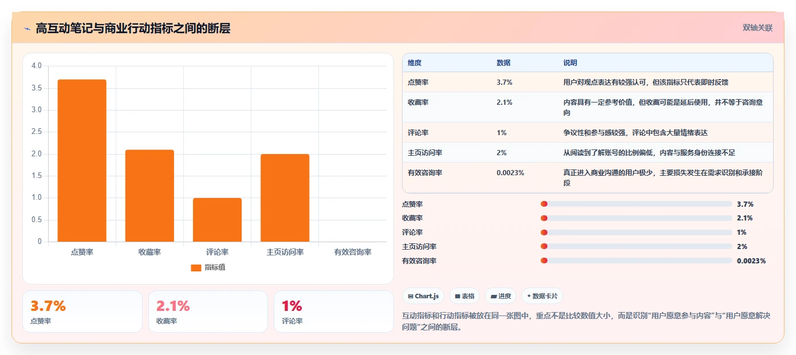This screenshot has width=796, height=355.
Task: Click the 主页访问率 bar in the chart
Action: pyautogui.click(x=285, y=198)
